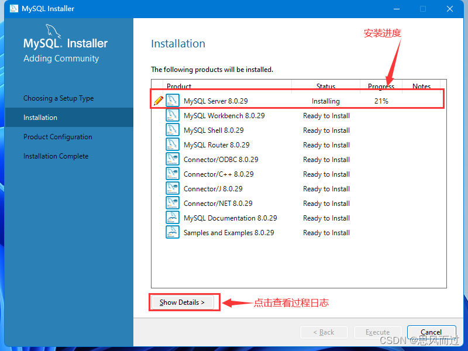This screenshot has width=468, height=351.
Task: Select the Installation Complete step
Action: (x=56, y=156)
